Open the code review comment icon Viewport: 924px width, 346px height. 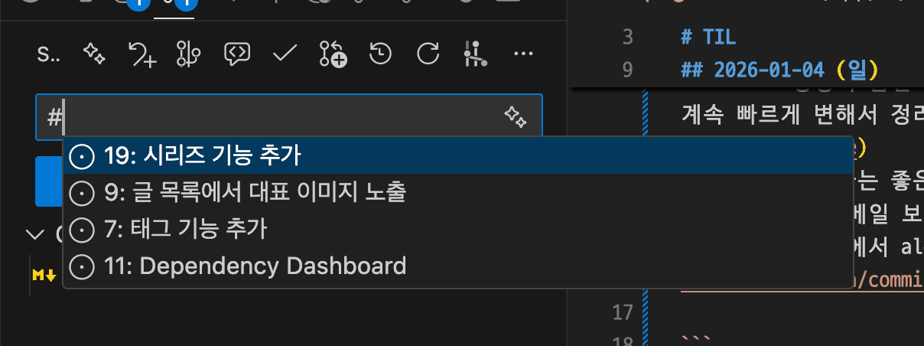click(x=236, y=54)
